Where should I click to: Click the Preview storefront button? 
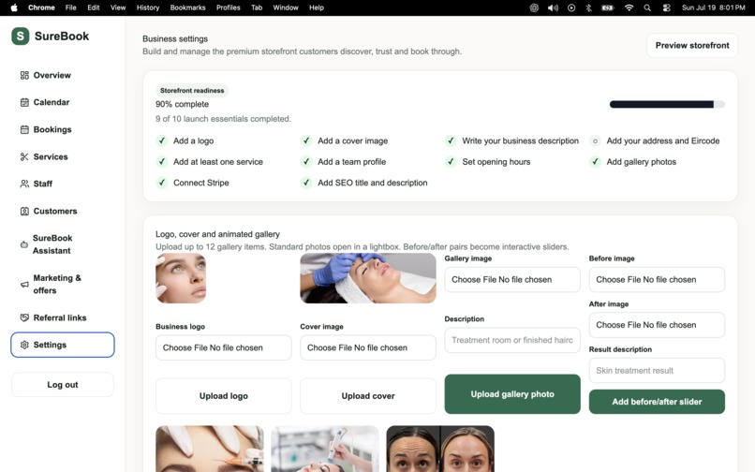click(x=692, y=45)
